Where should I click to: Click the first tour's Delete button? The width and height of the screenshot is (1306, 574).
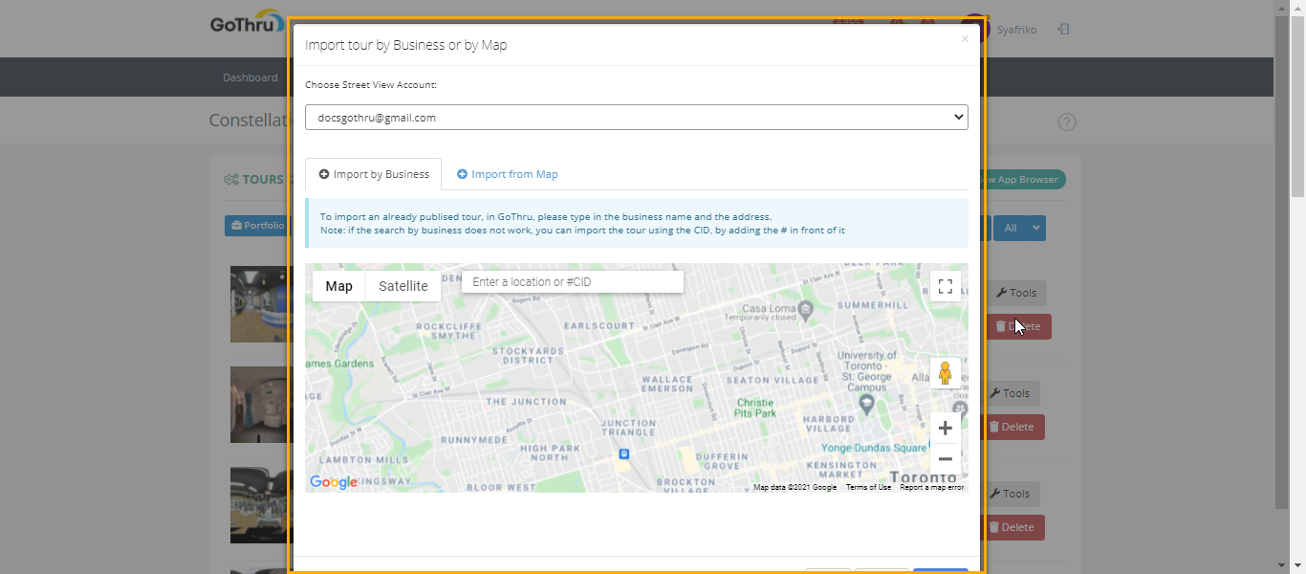tap(1018, 326)
